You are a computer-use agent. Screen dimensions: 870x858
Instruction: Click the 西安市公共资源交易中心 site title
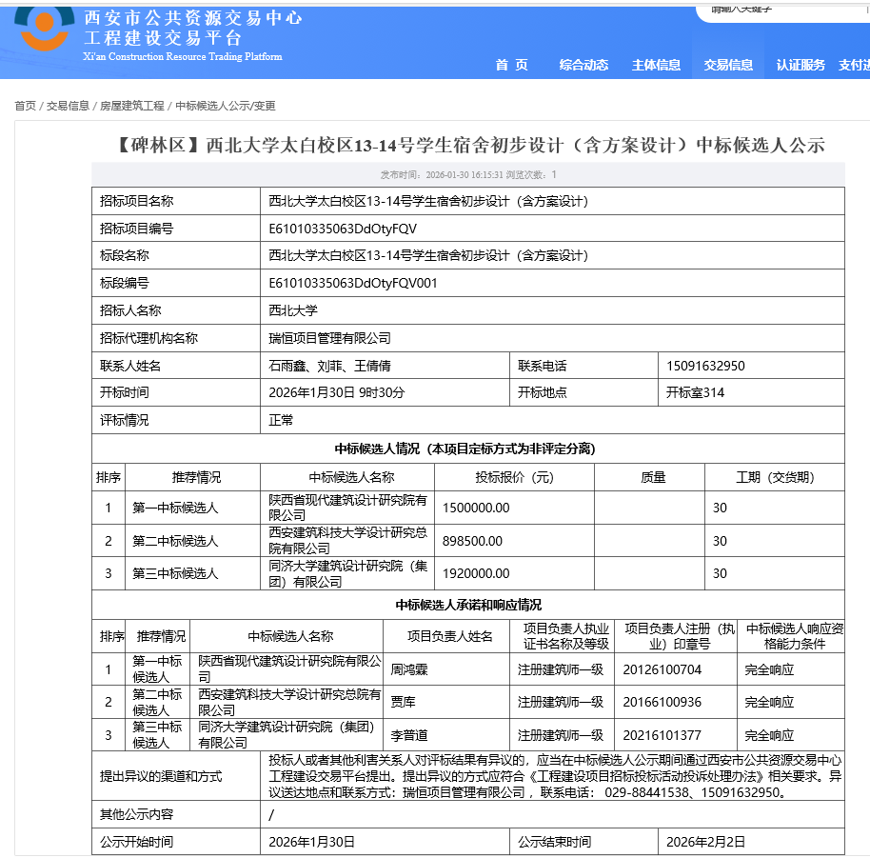pyautogui.click(x=193, y=18)
